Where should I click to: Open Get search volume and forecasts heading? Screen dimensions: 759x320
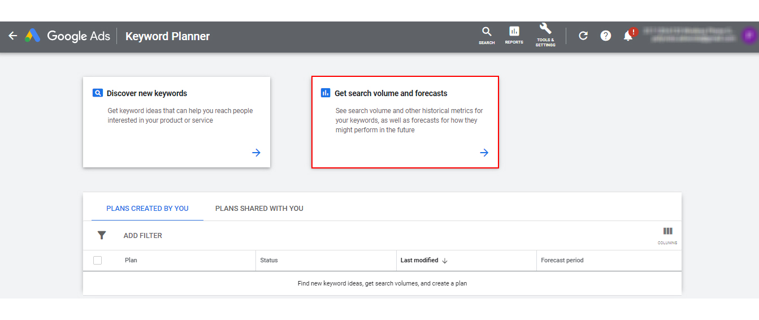pyautogui.click(x=391, y=93)
